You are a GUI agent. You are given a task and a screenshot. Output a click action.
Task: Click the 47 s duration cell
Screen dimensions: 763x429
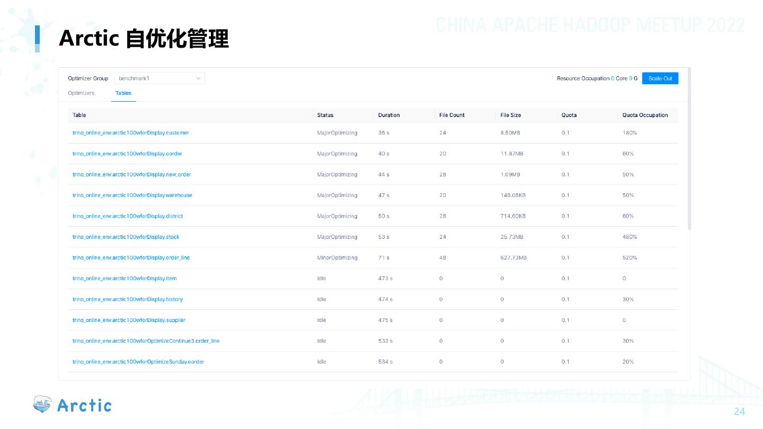[x=384, y=195]
